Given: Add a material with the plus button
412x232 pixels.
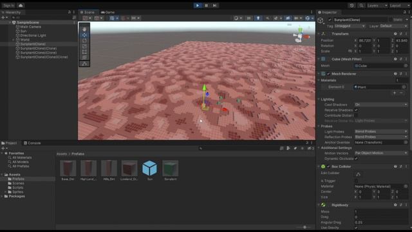Looking at the screenshot, I should [395, 93].
